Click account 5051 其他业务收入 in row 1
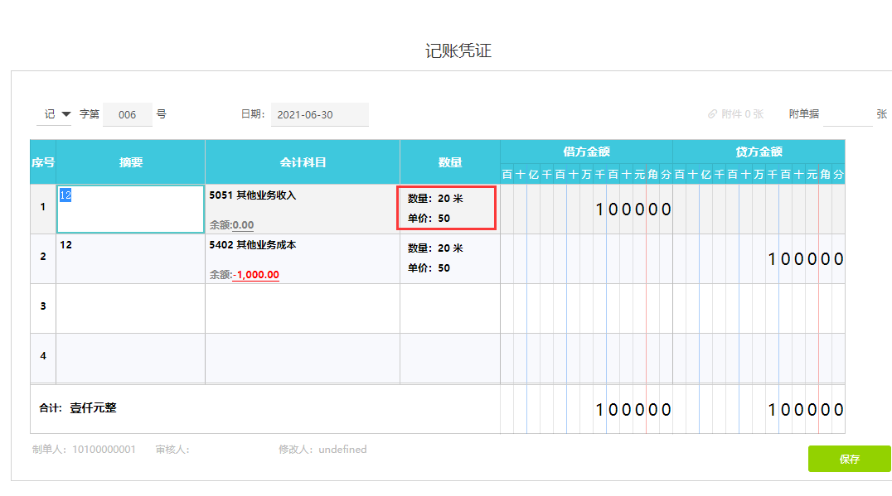The image size is (892, 496). coord(253,195)
